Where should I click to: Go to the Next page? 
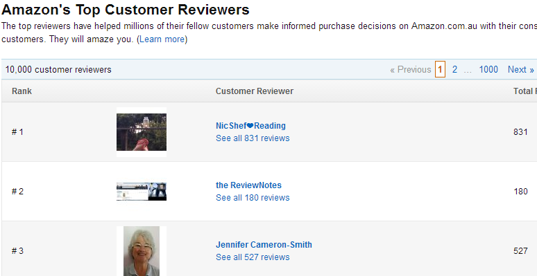pyautogui.click(x=521, y=69)
